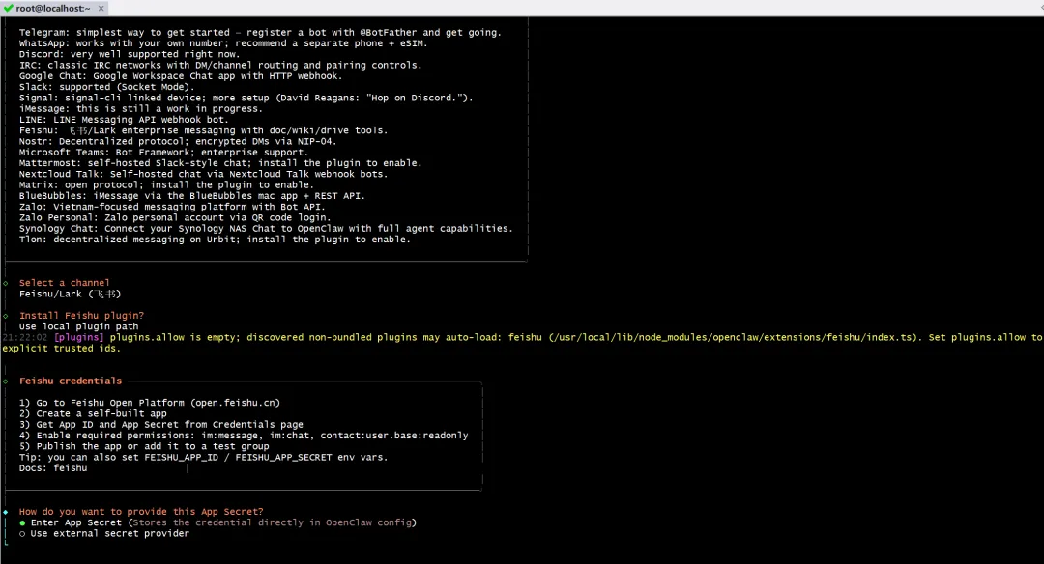Click the FEISHU_APP_ID env vars tip
This screenshot has width=1044, height=564.
pos(203,458)
